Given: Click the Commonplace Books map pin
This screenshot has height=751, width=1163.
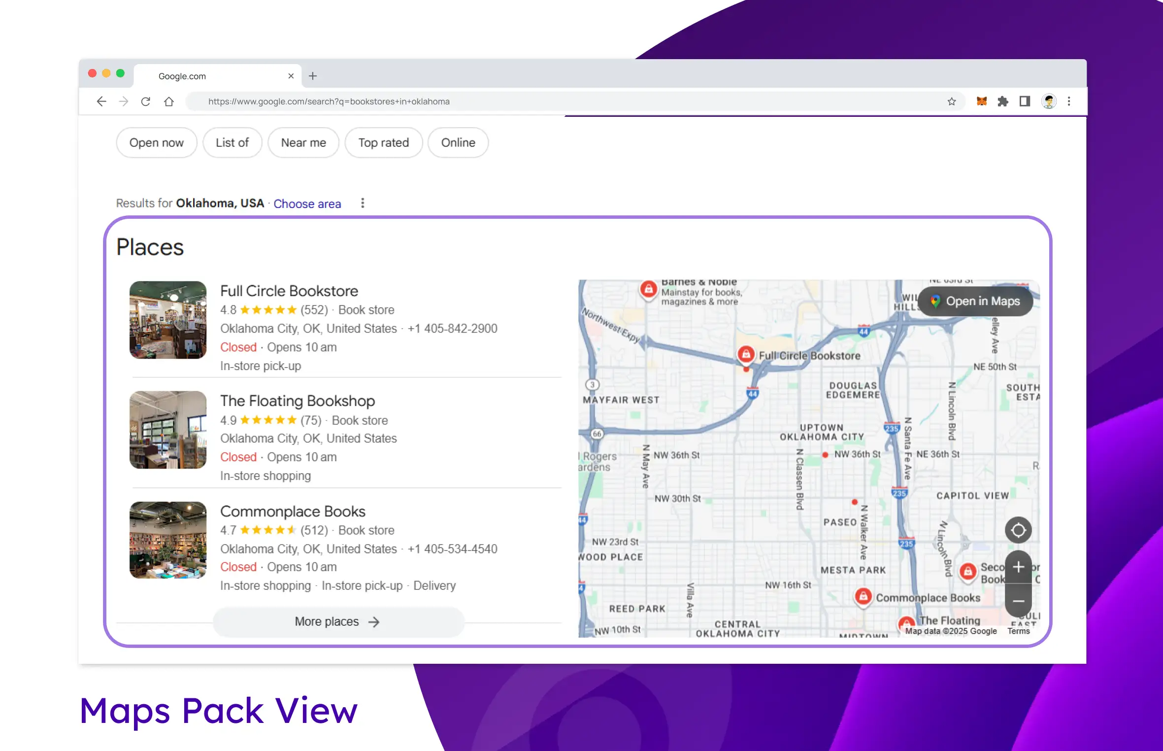Looking at the screenshot, I should coord(863,597).
